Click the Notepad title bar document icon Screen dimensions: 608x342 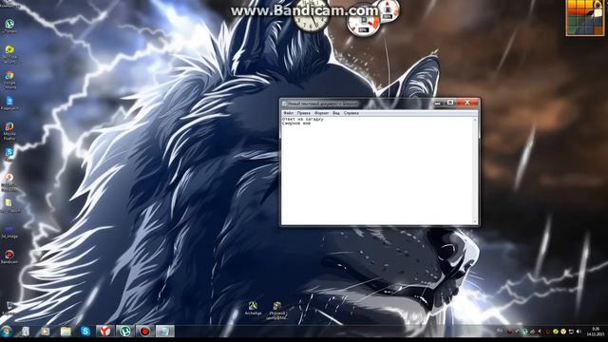pyautogui.click(x=284, y=104)
